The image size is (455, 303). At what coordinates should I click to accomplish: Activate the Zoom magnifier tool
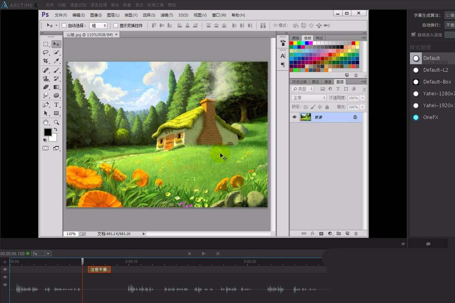click(x=56, y=122)
